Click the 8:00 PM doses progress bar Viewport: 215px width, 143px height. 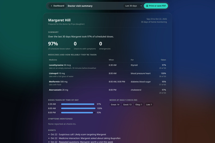point(78,113)
